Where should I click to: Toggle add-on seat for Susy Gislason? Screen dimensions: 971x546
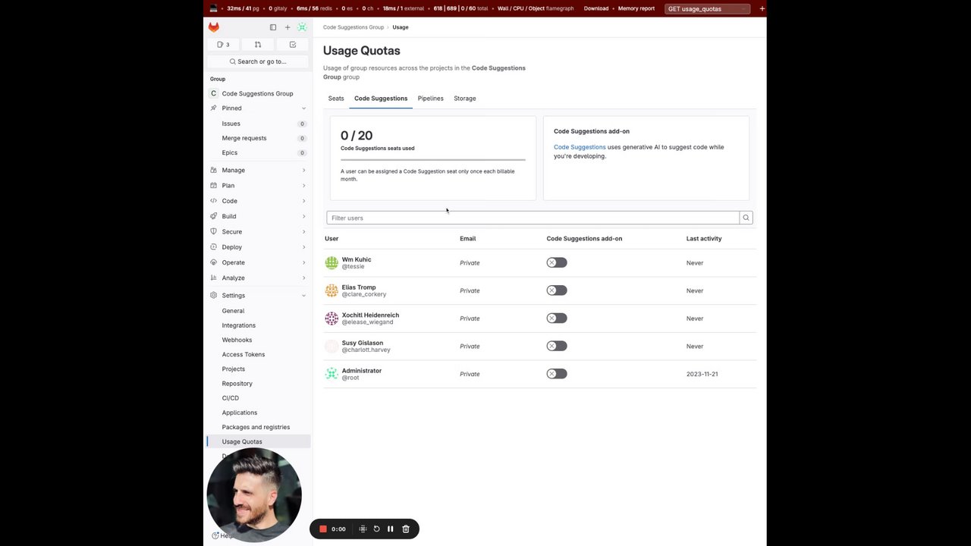557,346
